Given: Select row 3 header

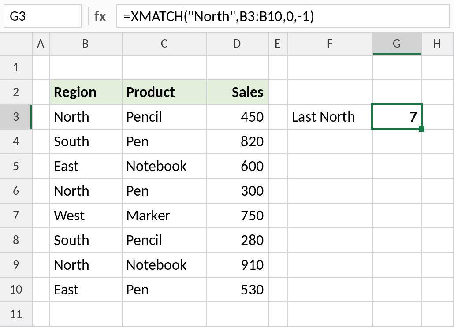Looking at the screenshot, I should click(16, 117).
